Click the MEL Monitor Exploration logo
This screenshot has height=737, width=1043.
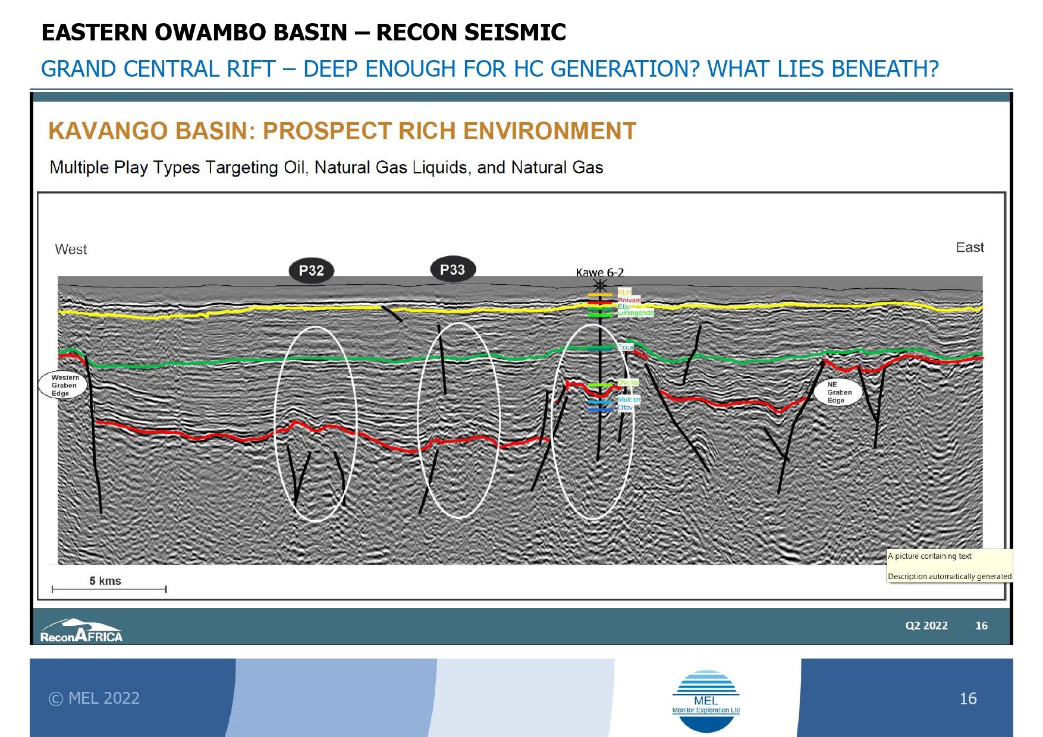click(706, 701)
